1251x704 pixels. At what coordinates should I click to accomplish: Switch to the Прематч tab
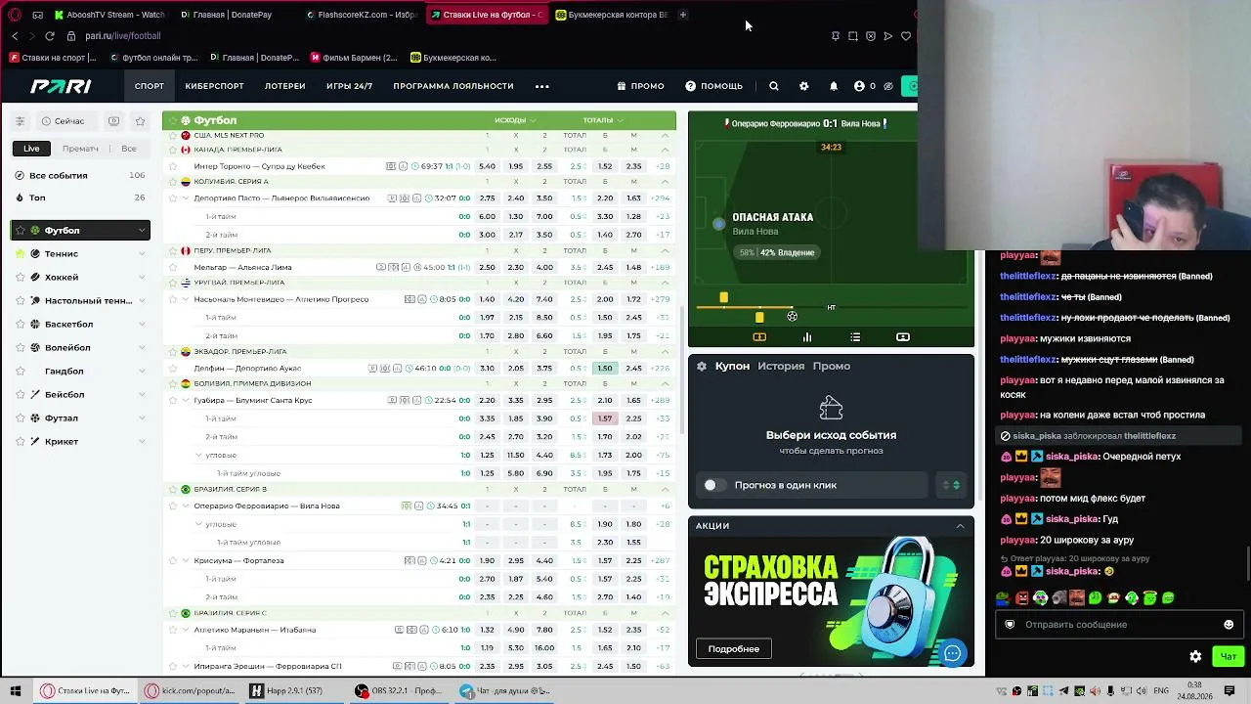[80, 149]
